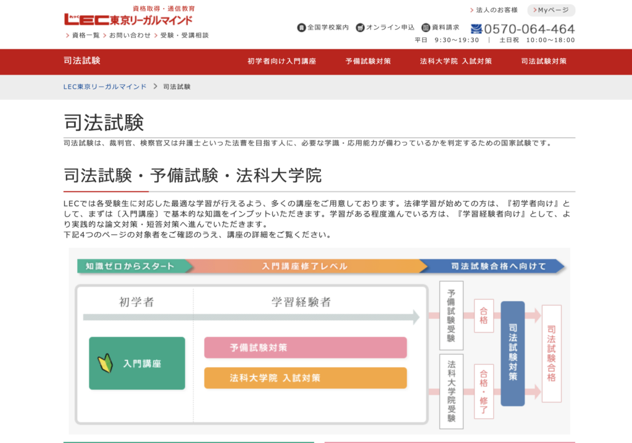The width and height of the screenshot is (632, 443).
Task: Click the 全国学校案内 building icon
Action: (302, 28)
